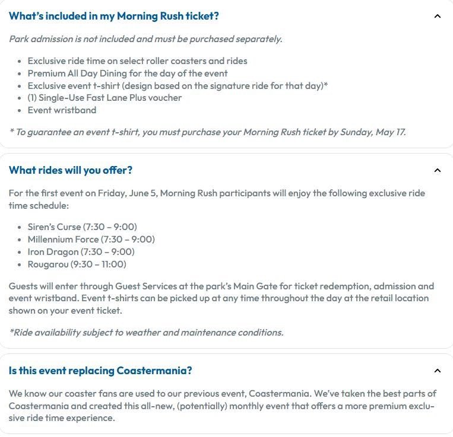Select the Siren's Curse ride time entry
This screenshot has width=453, height=437.
coord(82,227)
